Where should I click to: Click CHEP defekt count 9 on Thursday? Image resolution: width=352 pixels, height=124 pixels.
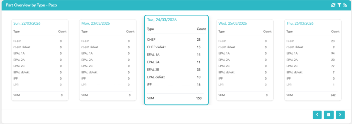pyautogui.click(x=334, y=47)
